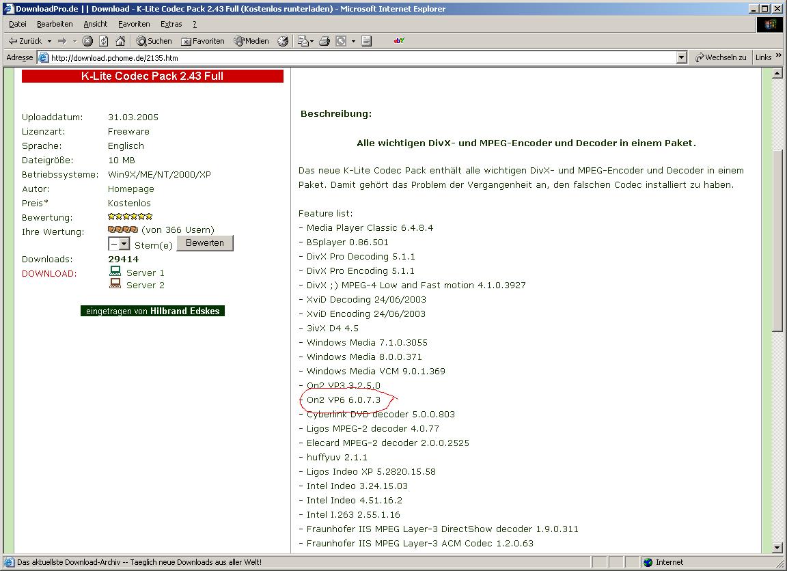Click the status bar page icon

tap(9, 563)
